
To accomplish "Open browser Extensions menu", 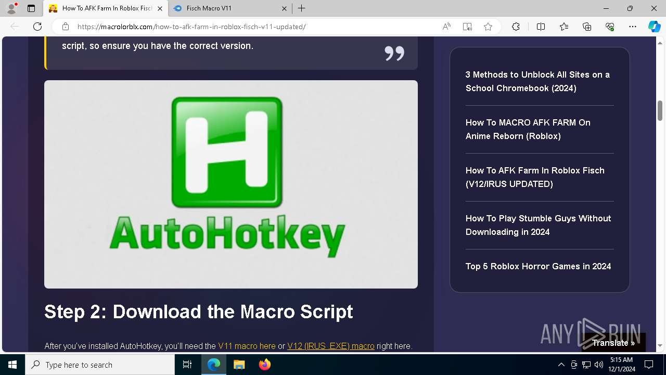I will click(516, 27).
